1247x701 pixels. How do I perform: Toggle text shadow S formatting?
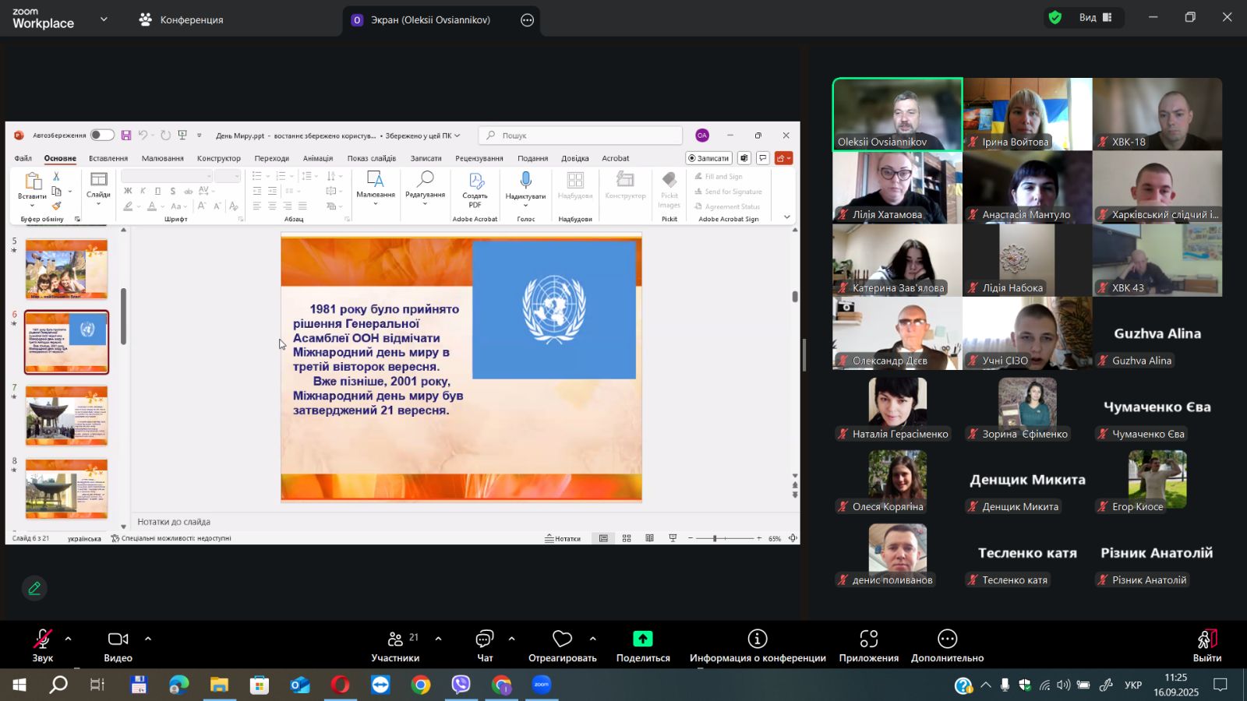[172, 192]
